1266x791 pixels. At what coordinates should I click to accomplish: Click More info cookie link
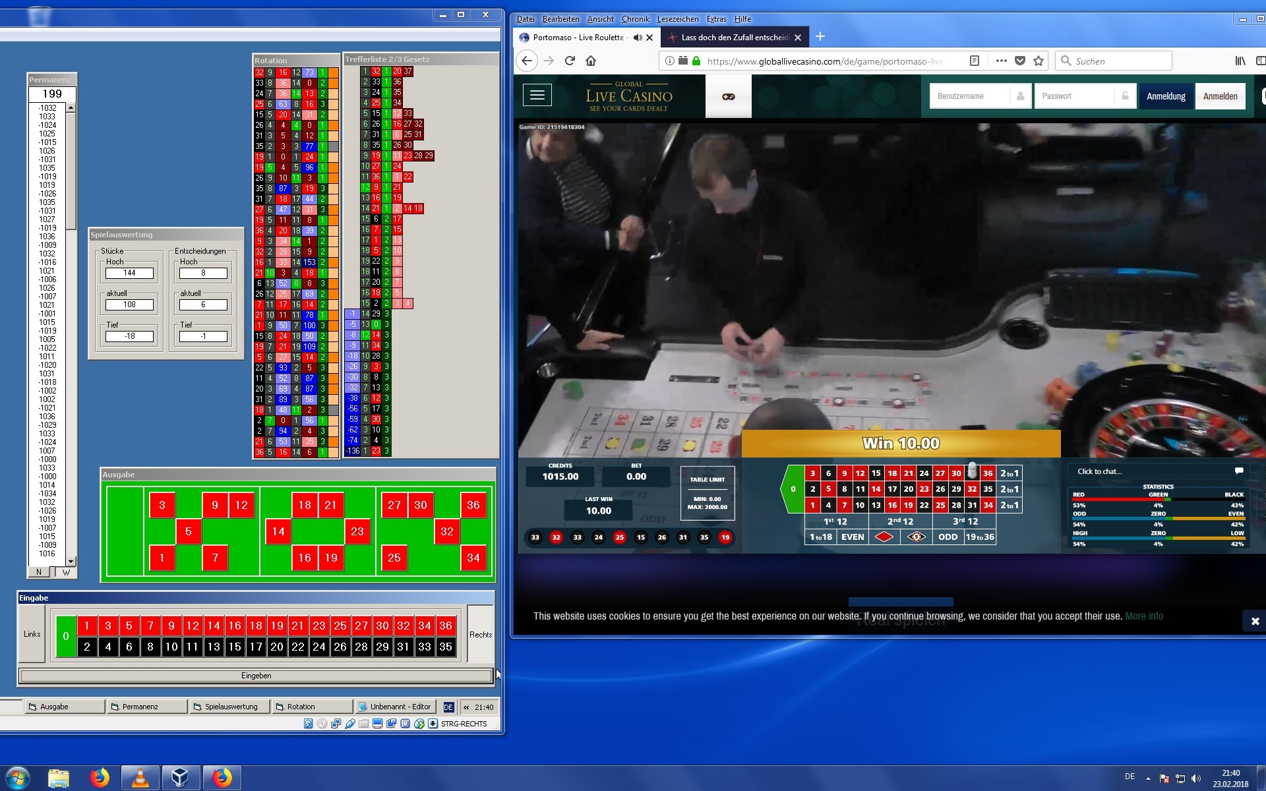[1143, 616]
